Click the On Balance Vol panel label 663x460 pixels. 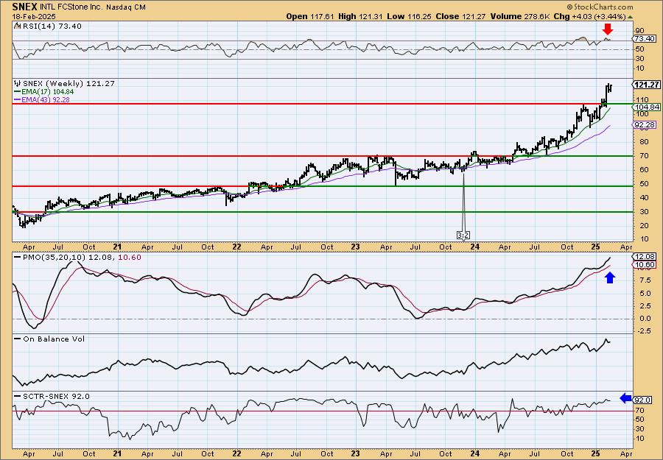(53, 339)
